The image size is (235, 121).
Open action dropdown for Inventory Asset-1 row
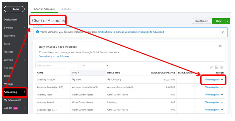tap(222, 102)
